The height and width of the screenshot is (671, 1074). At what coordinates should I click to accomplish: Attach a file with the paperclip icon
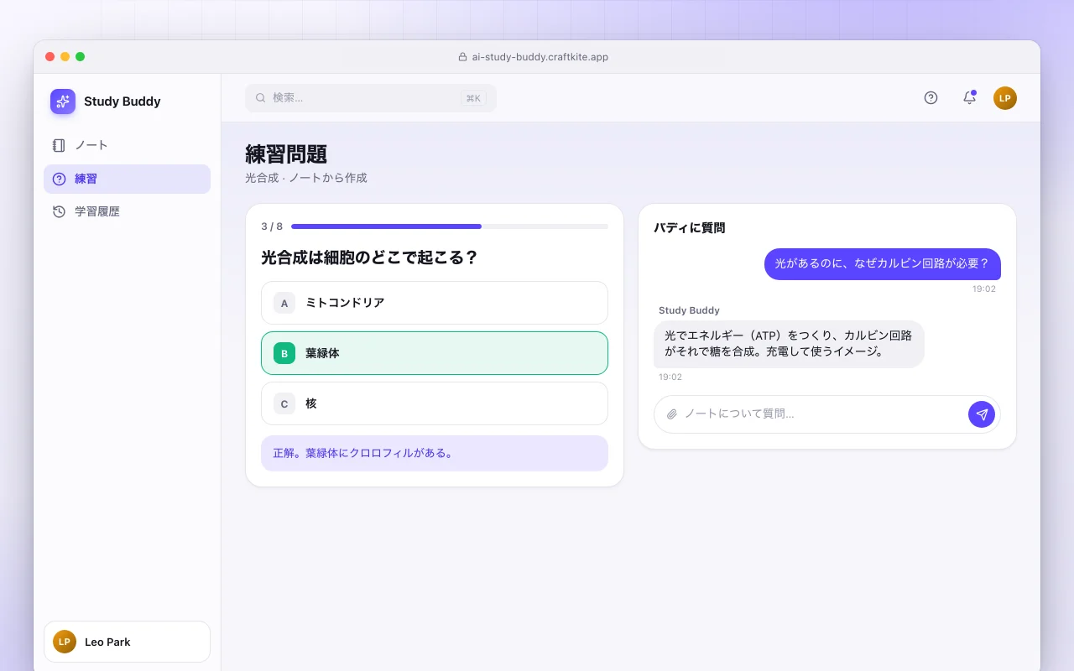671,414
